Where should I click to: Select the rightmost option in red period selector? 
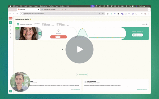pos(63,37)
